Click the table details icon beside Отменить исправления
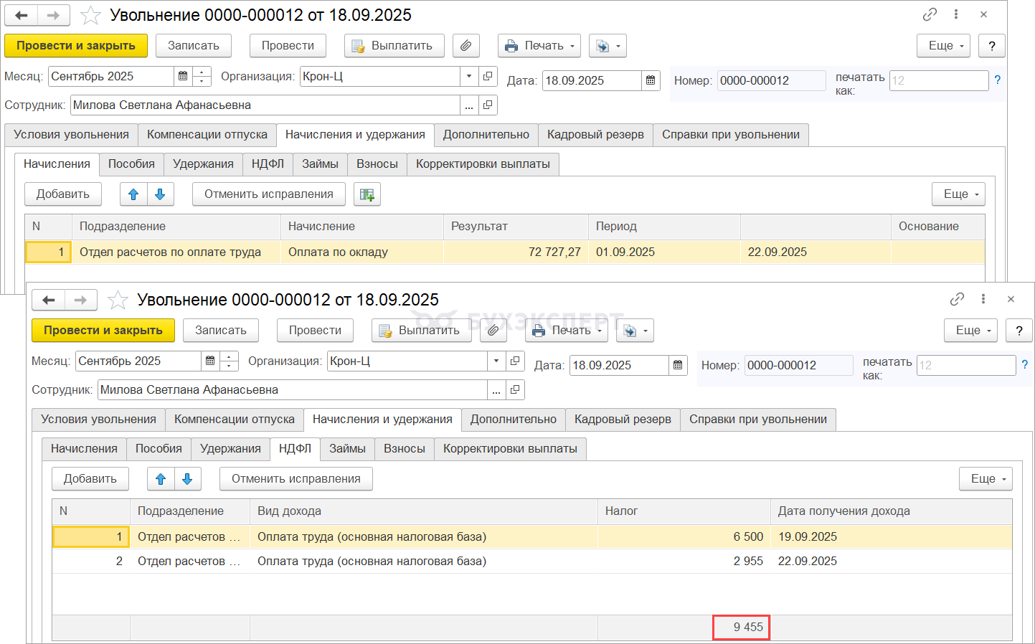The height and width of the screenshot is (644, 1035). pyautogui.click(x=367, y=194)
